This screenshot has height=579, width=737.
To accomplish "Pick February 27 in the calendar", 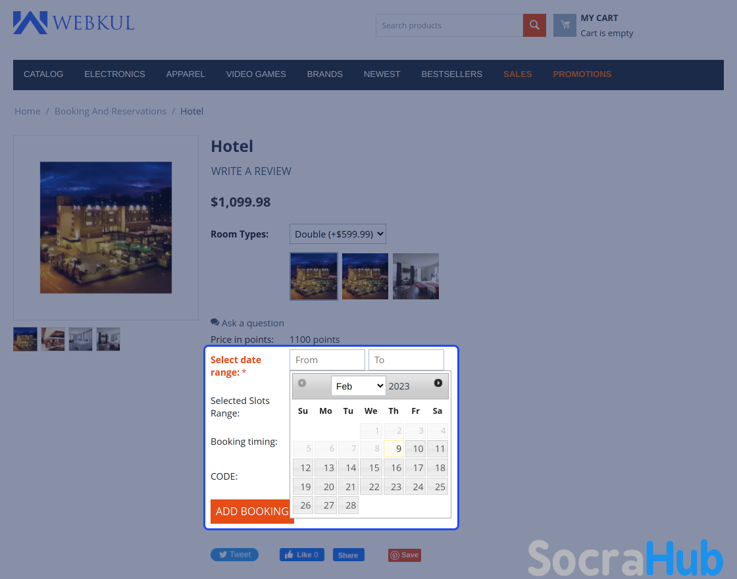I will [326, 505].
